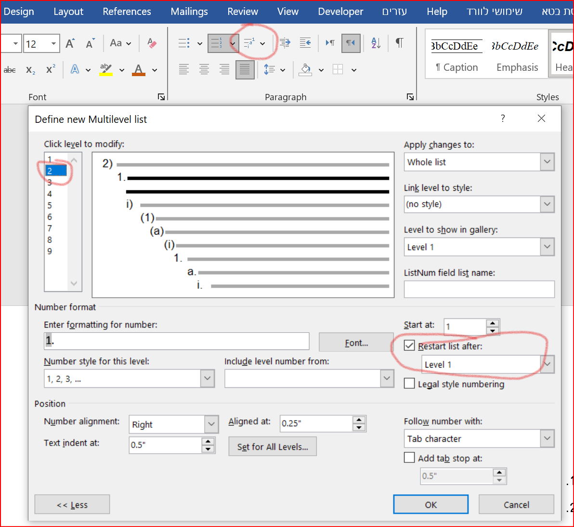This screenshot has width=574, height=527.
Task: Click the Increase Indent icon
Action: click(305, 43)
